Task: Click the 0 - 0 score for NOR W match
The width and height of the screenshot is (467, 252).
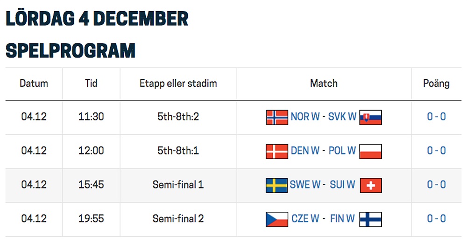Action: click(436, 117)
